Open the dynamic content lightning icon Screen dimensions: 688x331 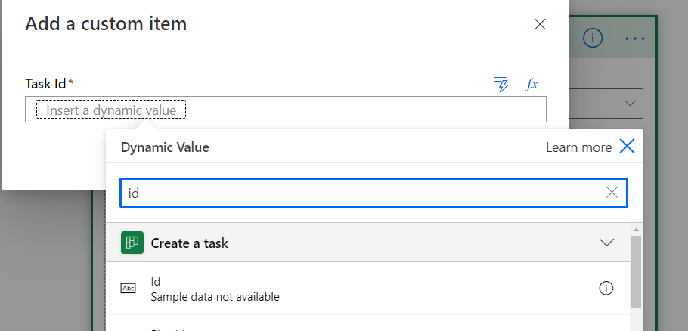pos(501,84)
